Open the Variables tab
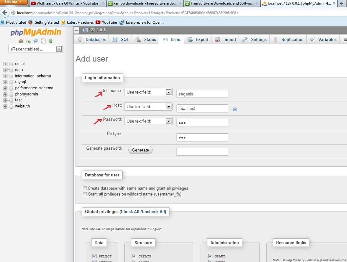The image size is (347, 262). click(323, 40)
